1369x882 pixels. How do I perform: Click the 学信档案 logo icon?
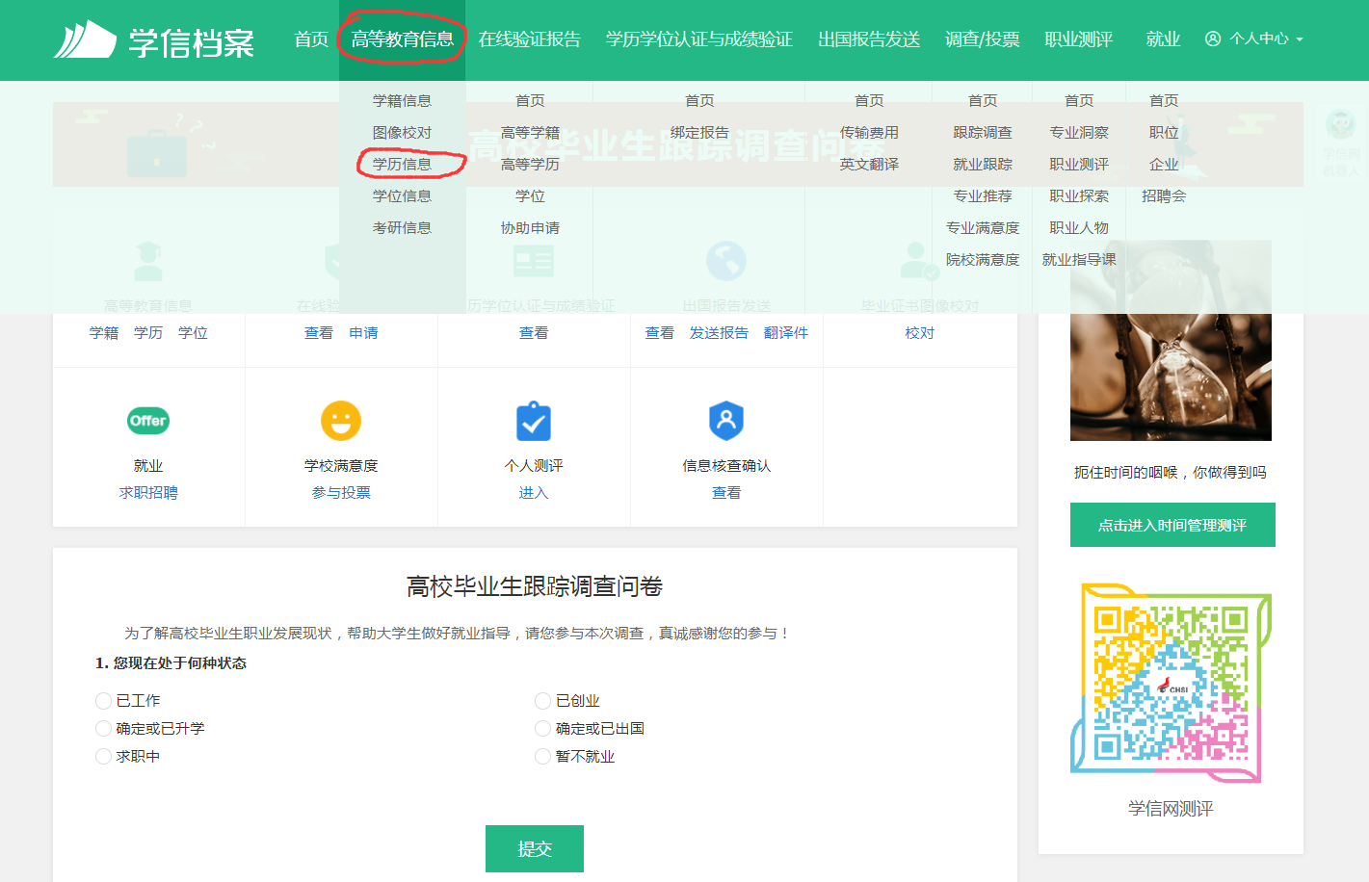(85, 39)
